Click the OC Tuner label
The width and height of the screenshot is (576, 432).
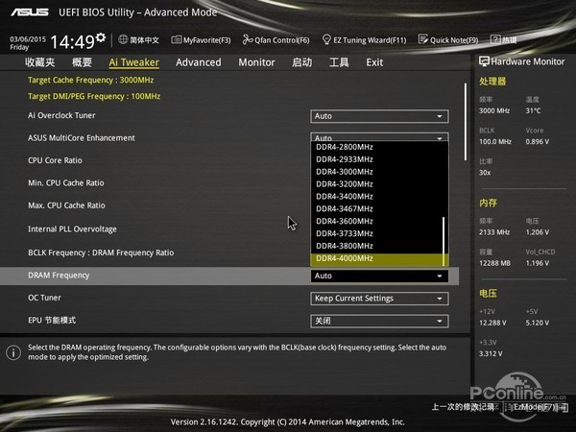coord(44,298)
